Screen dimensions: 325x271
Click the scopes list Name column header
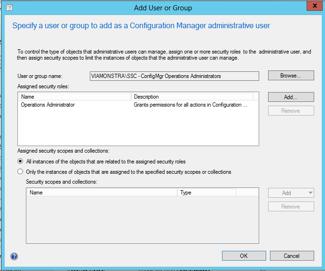[x=102, y=193]
